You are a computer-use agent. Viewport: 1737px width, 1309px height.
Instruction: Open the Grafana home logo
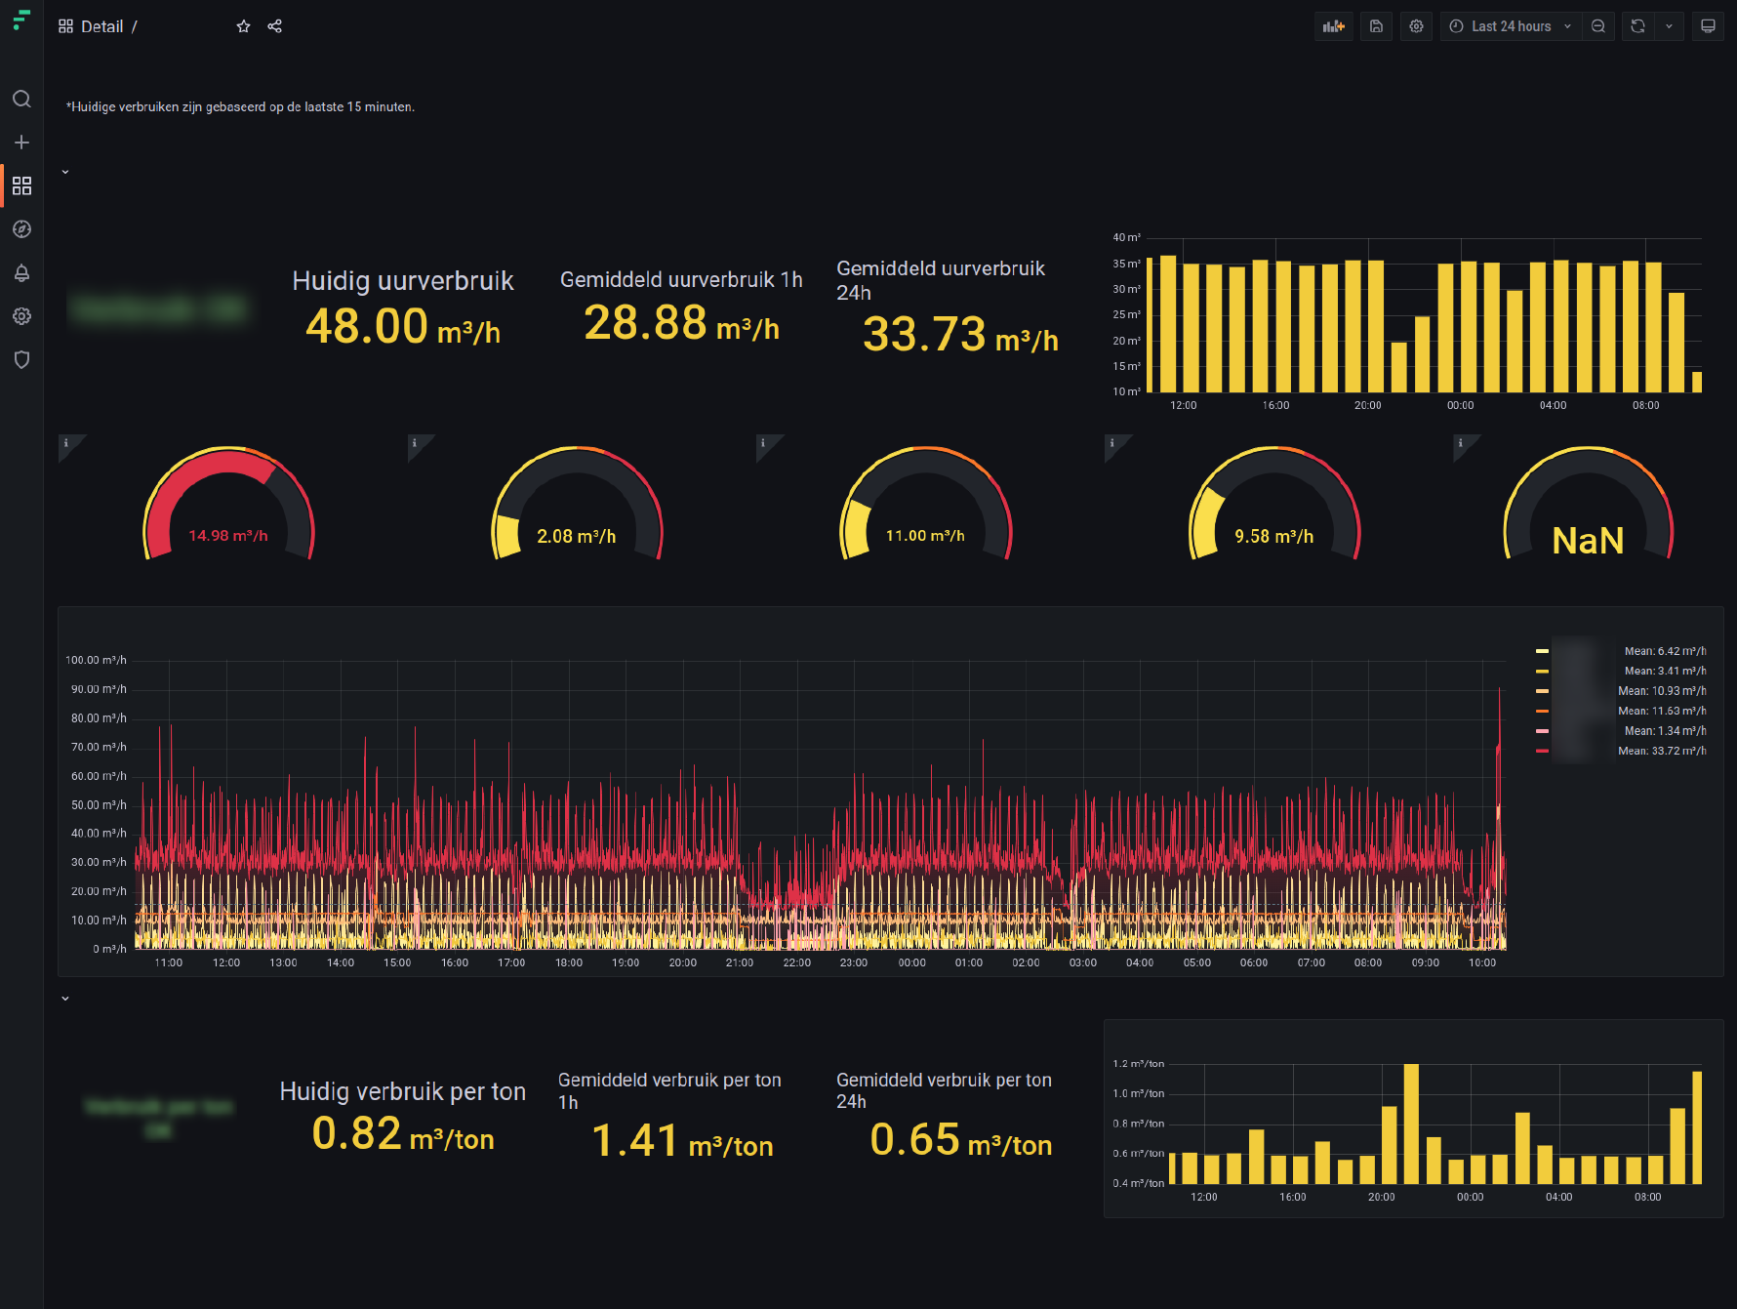(x=21, y=20)
